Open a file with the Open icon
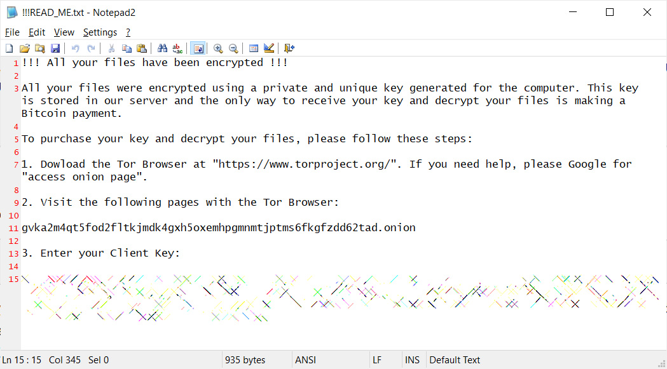 click(25, 48)
